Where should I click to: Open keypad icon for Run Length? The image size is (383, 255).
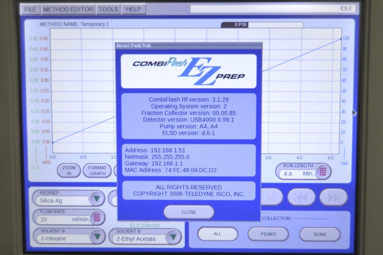322,172
